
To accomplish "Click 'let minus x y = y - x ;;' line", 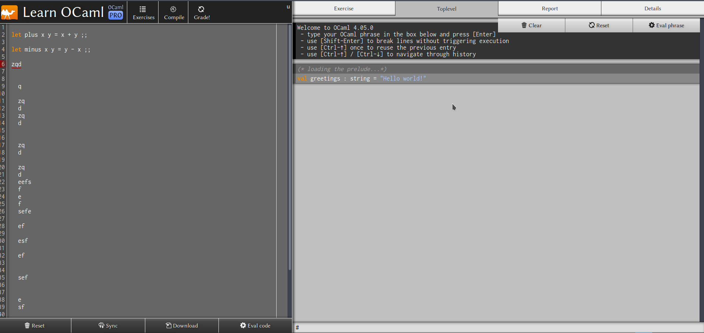I will pyautogui.click(x=51, y=50).
